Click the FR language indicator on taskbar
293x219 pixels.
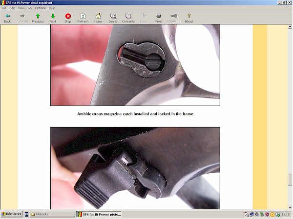point(26,214)
